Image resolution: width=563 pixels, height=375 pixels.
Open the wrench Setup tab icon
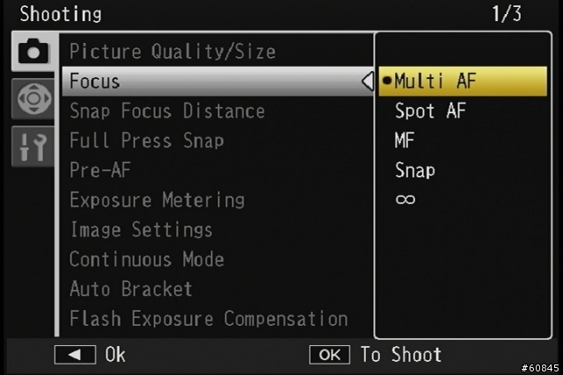click(33, 147)
